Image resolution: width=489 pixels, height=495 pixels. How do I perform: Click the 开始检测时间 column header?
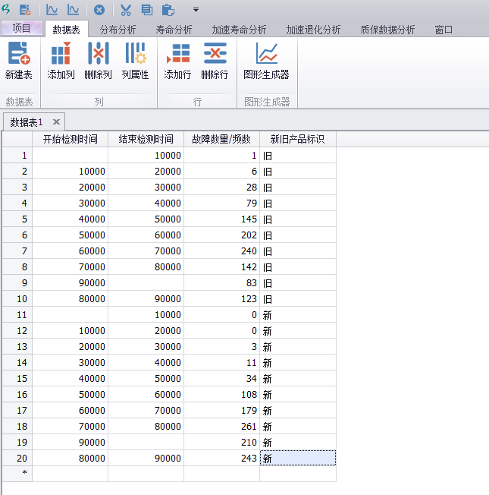(x=71, y=139)
